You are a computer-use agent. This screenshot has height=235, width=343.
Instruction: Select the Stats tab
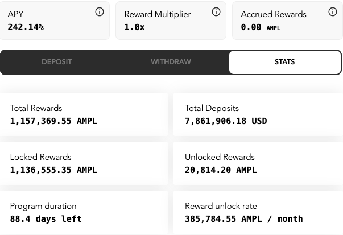(x=285, y=62)
